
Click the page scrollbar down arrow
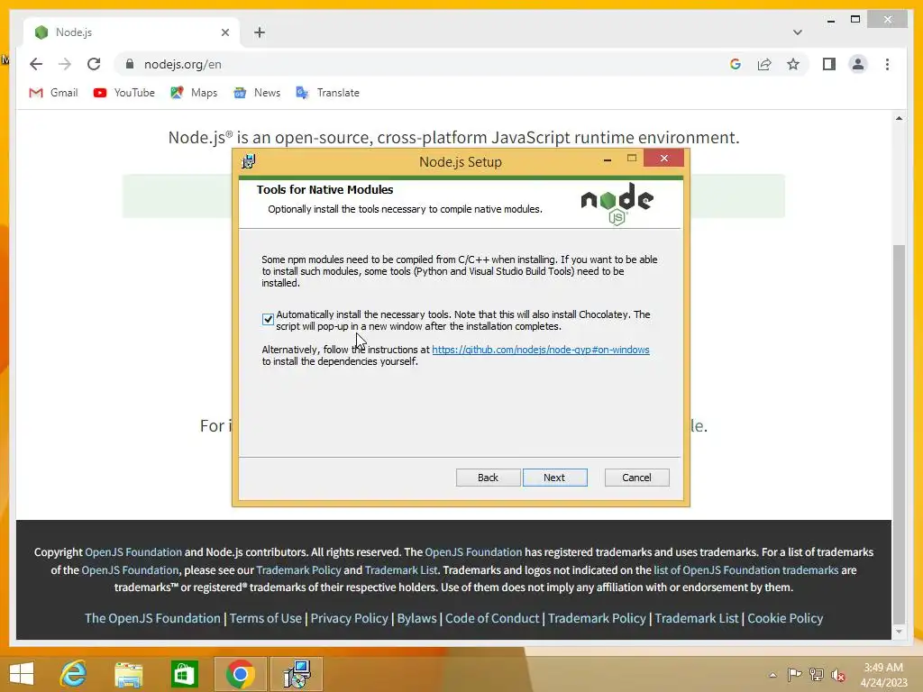[899, 632]
